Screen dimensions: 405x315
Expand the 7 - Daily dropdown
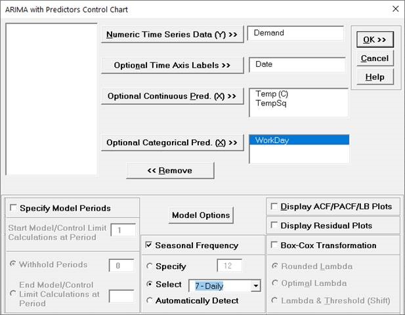pos(256,286)
